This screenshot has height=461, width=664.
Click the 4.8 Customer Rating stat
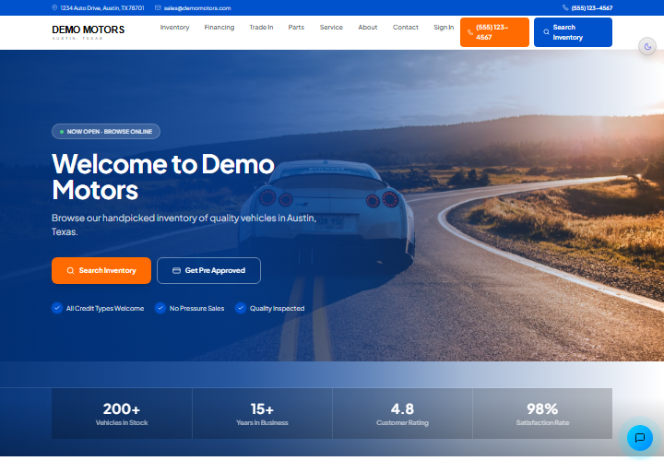(x=402, y=414)
